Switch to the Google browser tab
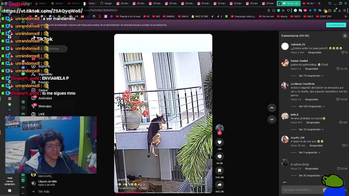The height and width of the screenshot is (196, 349). 106,4
